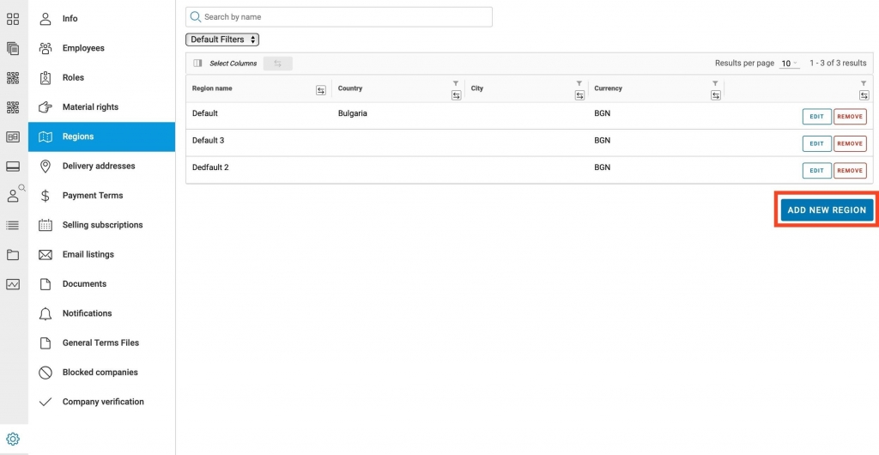Open the dashboard grid icon in left rail

(13, 19)
